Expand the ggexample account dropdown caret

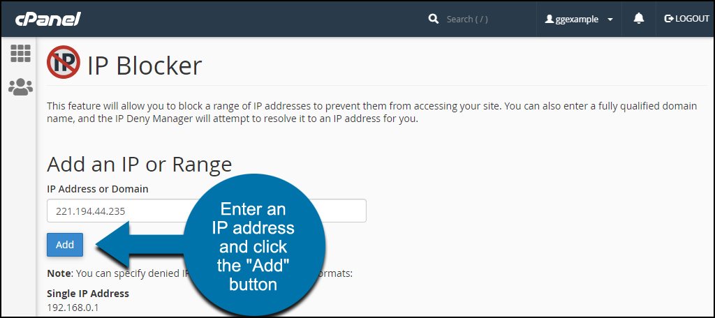pyautogui.click(x=610, y=20)
